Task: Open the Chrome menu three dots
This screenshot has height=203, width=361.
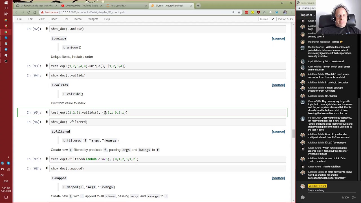Action: tap(291, 12)
